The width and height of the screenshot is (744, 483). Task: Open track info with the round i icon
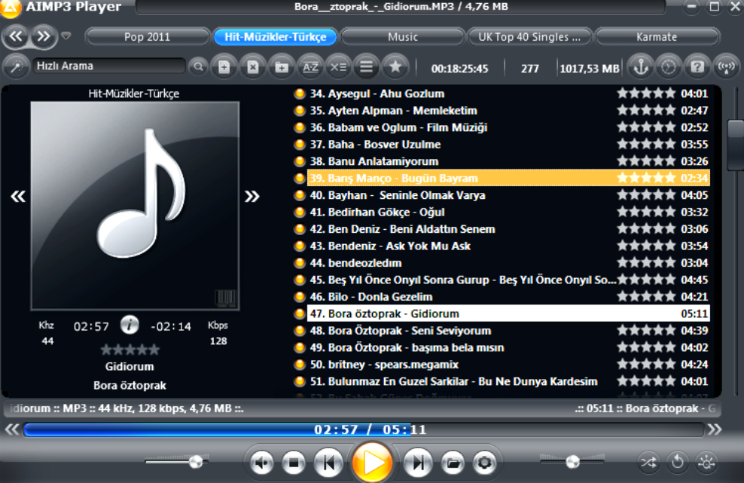pos(130,325)
